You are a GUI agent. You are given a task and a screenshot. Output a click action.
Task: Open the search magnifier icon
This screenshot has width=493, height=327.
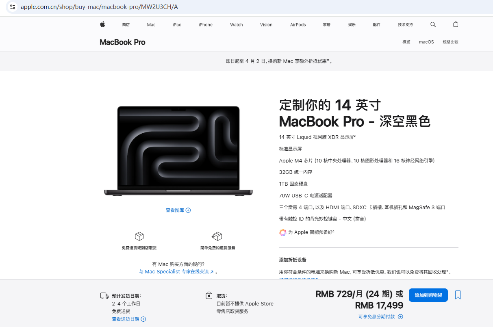click(x=433, y=24)
